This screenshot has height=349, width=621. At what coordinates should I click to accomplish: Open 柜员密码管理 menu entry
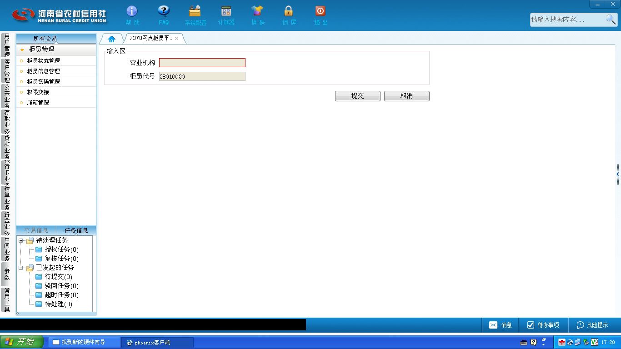(56, 81)
